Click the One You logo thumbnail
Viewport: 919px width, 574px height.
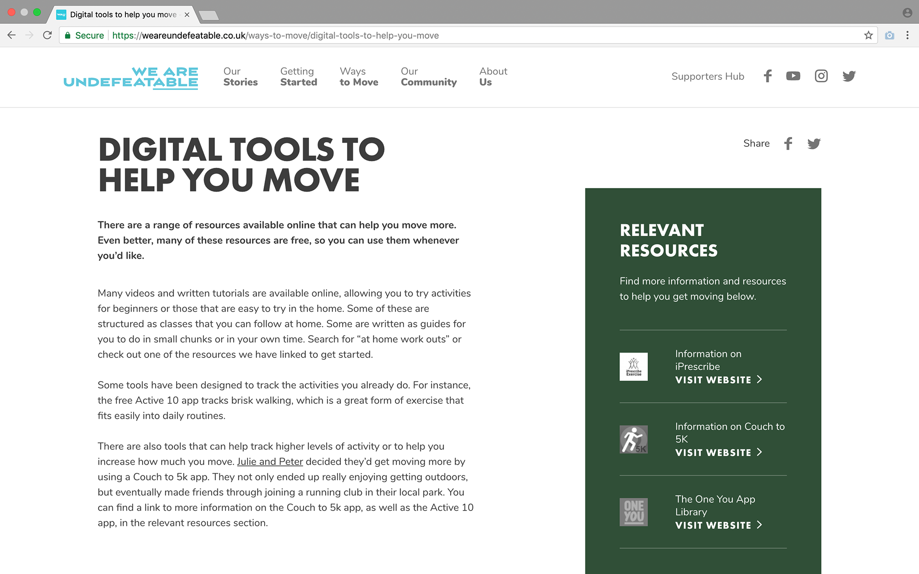tap(634, 512)
